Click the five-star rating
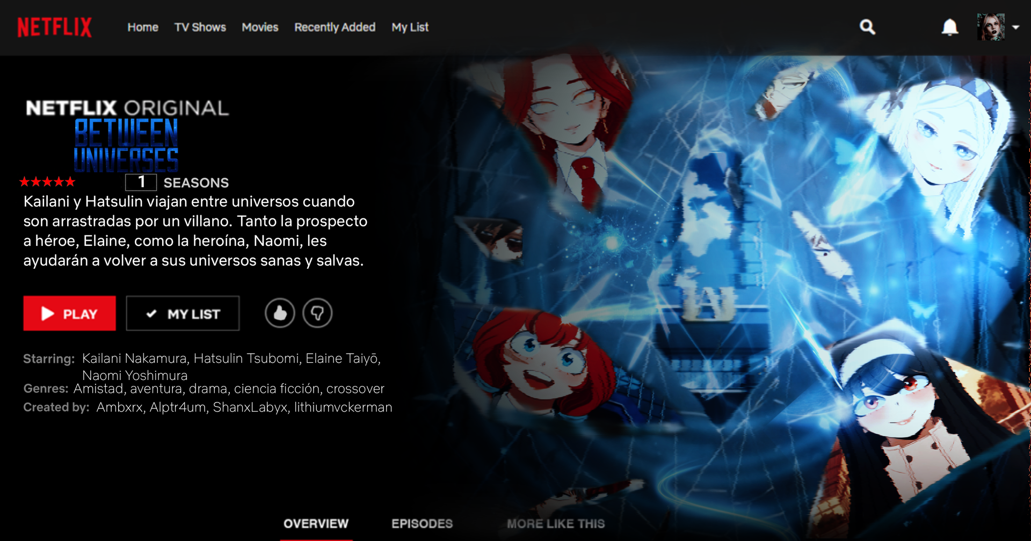Screen dimensions: 1031x541 47,182
